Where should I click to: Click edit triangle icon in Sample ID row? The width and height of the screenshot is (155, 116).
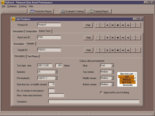(128, 50)
